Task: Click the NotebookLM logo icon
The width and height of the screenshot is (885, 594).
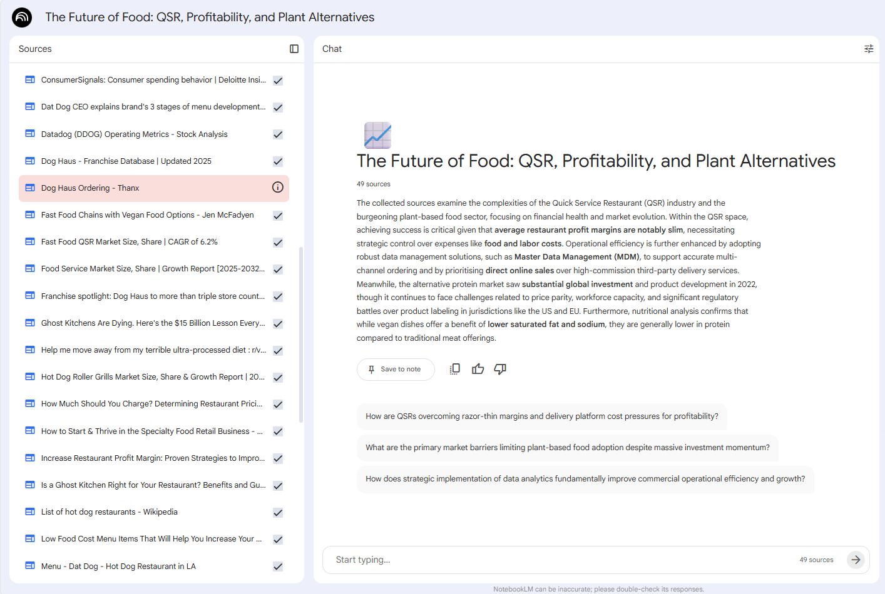Action: (x=22, y=18)
